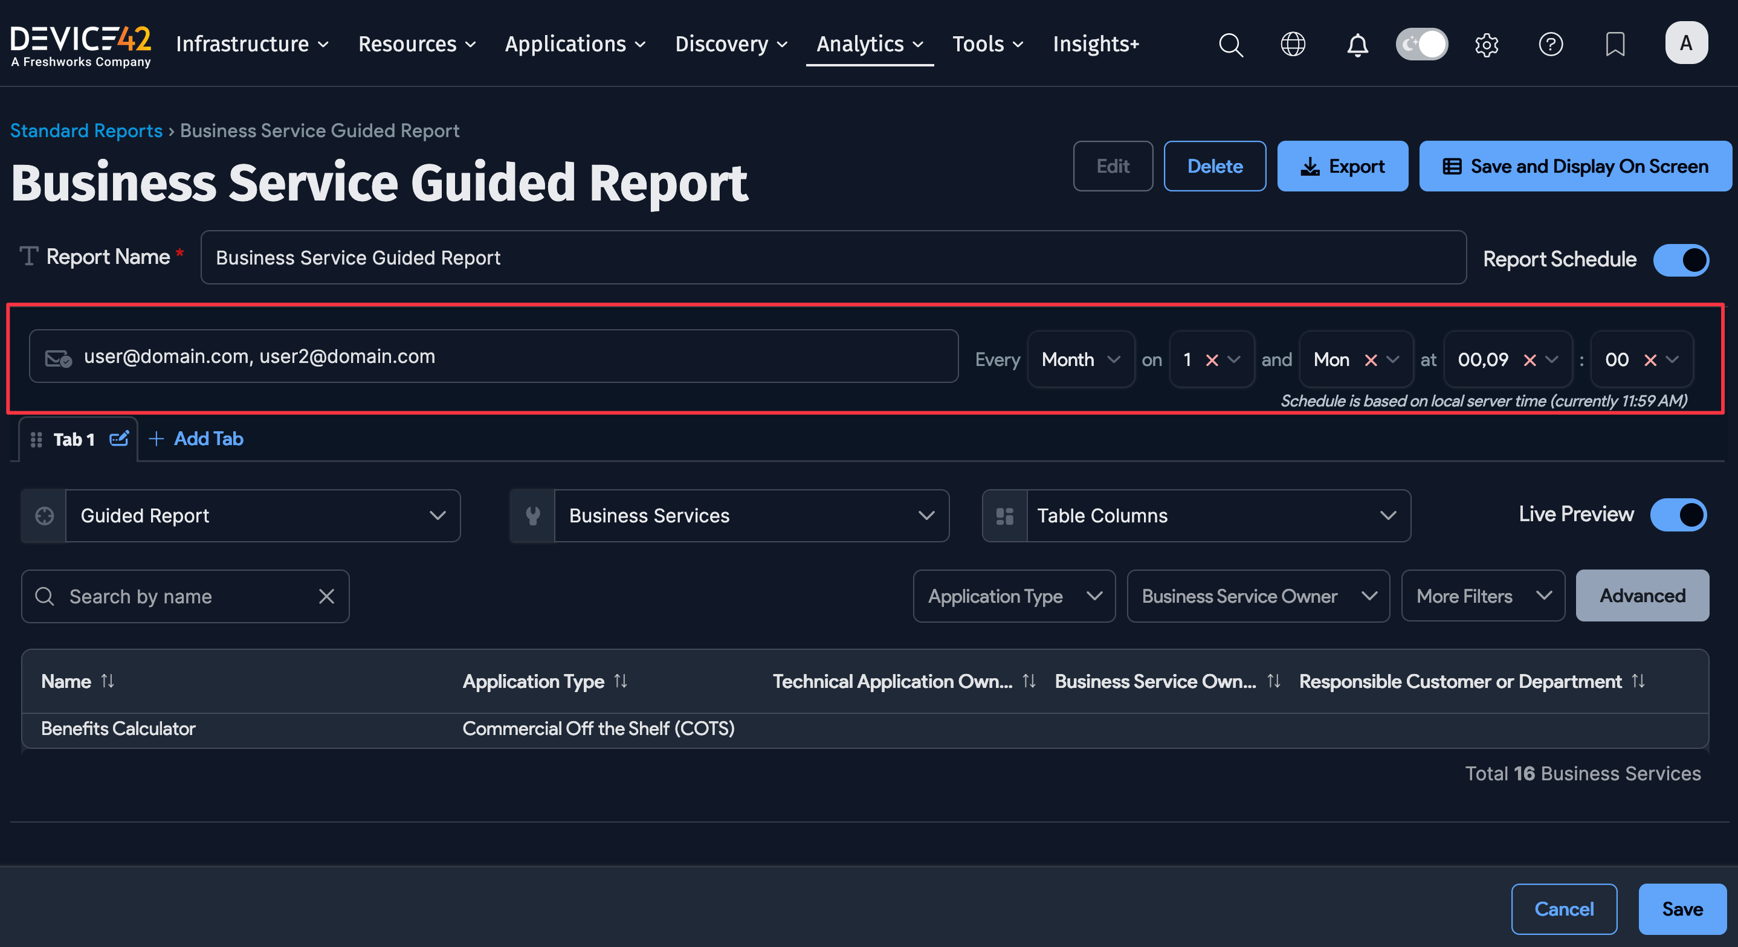Screen dimensions: 1738x947
Task: Click Add Tab
Action: click(x=196, y=439)
